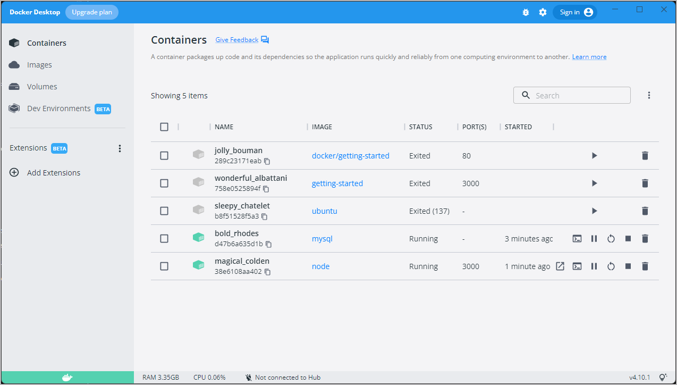Sort by the STATUS column header

(421, 127)
